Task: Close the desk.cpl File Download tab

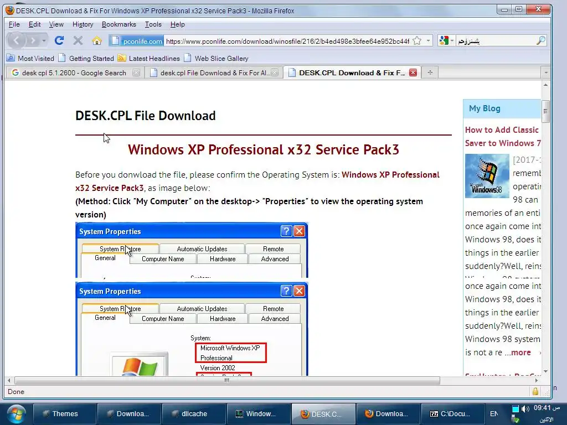Action: [275, 72]
